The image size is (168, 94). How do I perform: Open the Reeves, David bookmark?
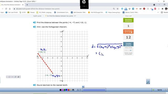[130, 12]
